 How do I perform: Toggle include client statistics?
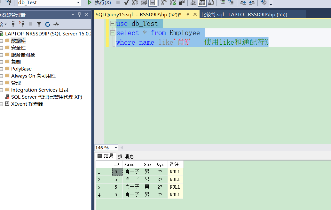tap(182, 3)
